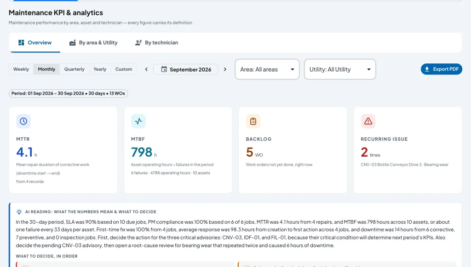Open the Area: All areas dropdown

pos(267,69)
